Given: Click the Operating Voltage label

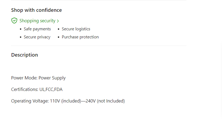Looking at the screenshot, I should 30,101.
